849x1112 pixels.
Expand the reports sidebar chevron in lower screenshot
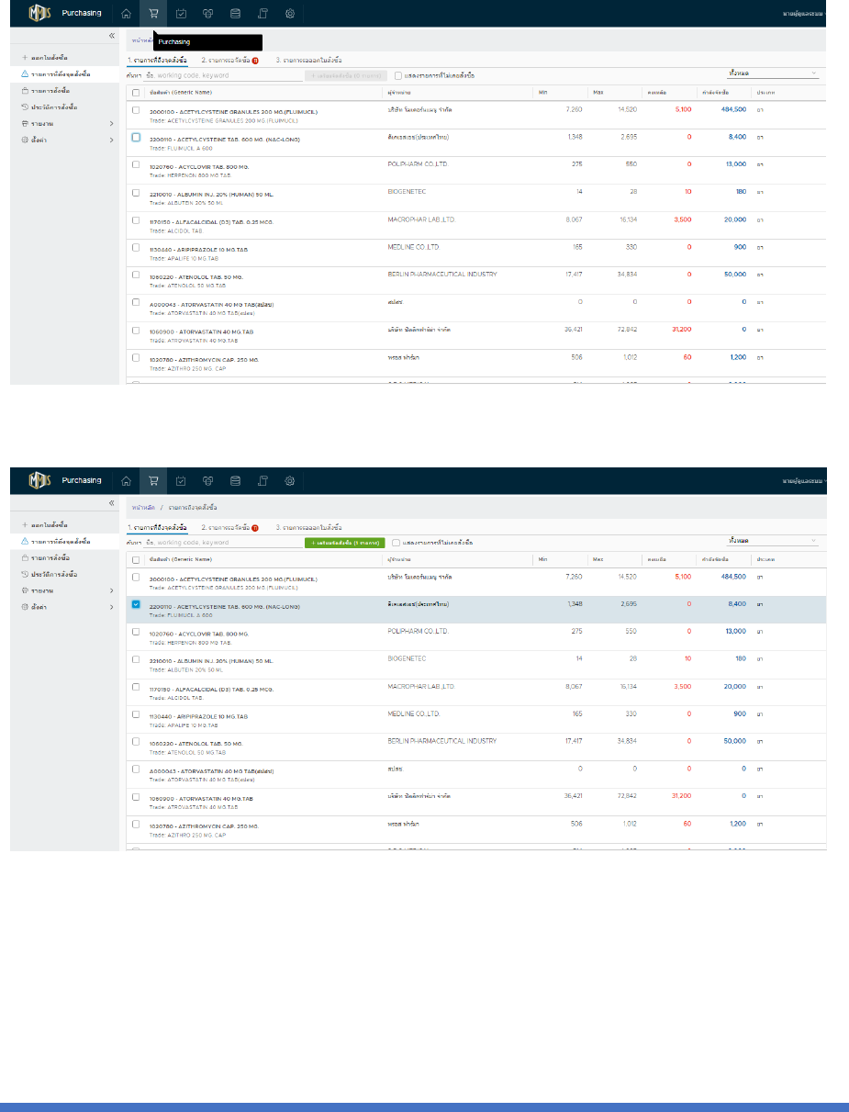click(110, 590)
